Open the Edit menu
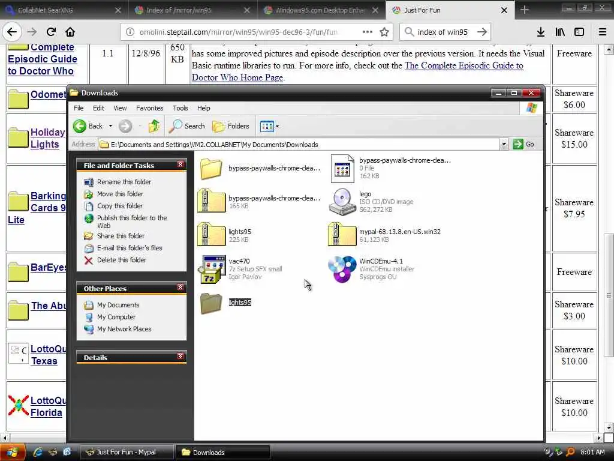Screen dimensions: 614x461 point(98,108)
